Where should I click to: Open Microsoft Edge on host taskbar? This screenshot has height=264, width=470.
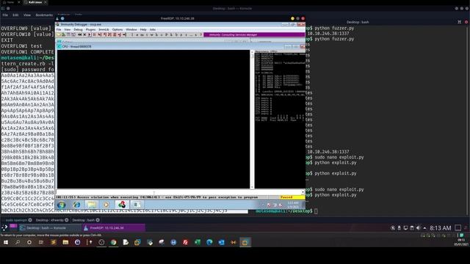pyautogui.click(x=209, y=242)
